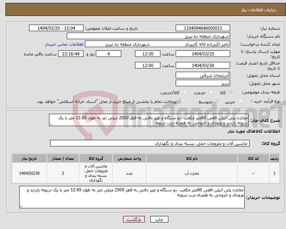Click the resize handle of توضیحات خریدار textarea
The width and height of the screenshot is (286, 229).
pos(21,207)
